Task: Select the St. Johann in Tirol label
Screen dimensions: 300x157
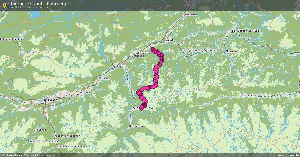Action: click(246, 31)
